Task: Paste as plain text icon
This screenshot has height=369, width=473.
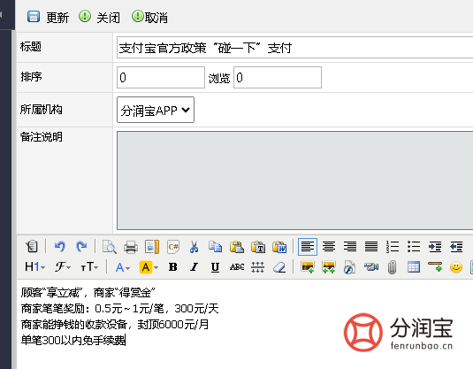Action: 258,246
